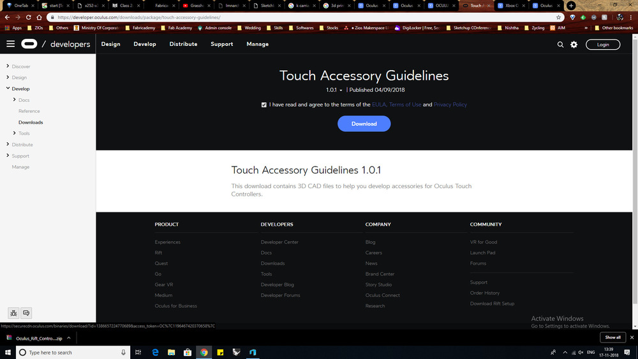The height and width of the screenshot is (359, 638).
Task: Click the Login button
Action: (603, 45)
